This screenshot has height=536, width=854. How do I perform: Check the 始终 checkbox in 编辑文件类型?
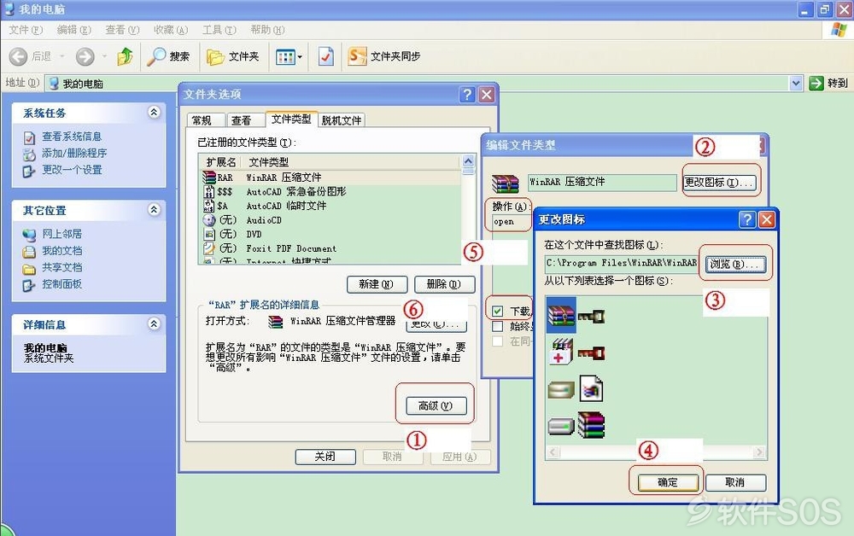[497, 327]
